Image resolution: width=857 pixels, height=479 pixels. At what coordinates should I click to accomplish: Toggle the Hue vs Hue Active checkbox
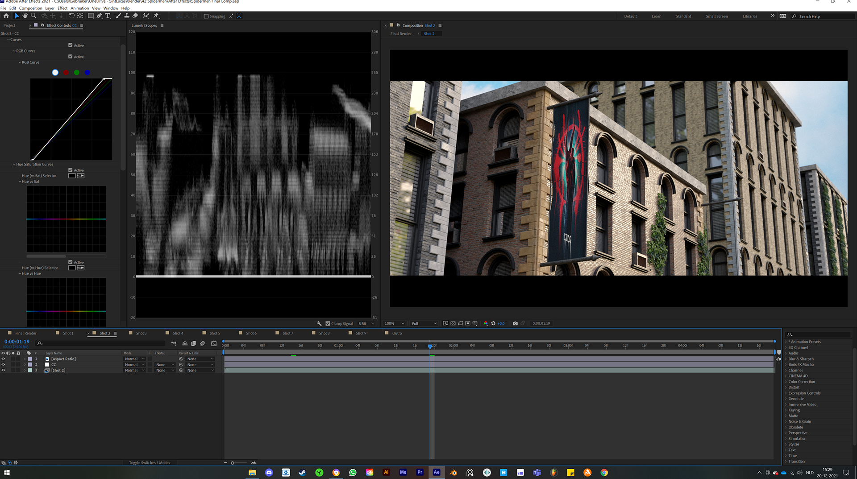(71, 262)
